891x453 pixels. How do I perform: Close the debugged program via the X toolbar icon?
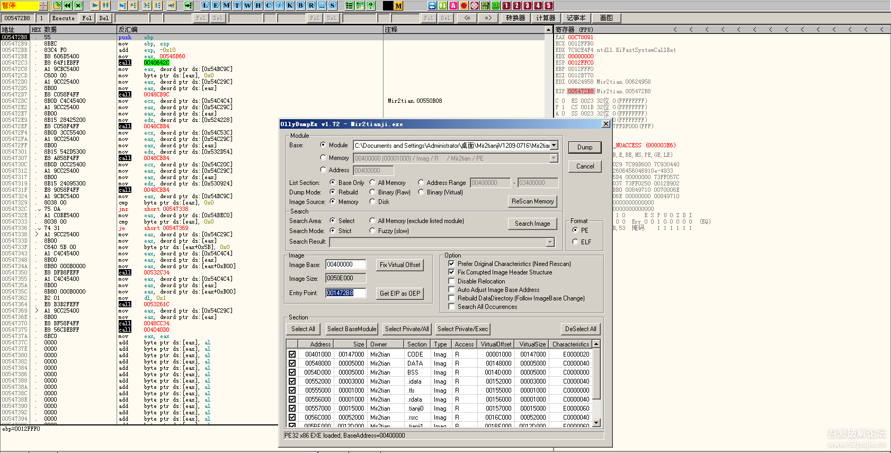coord(78,5)
